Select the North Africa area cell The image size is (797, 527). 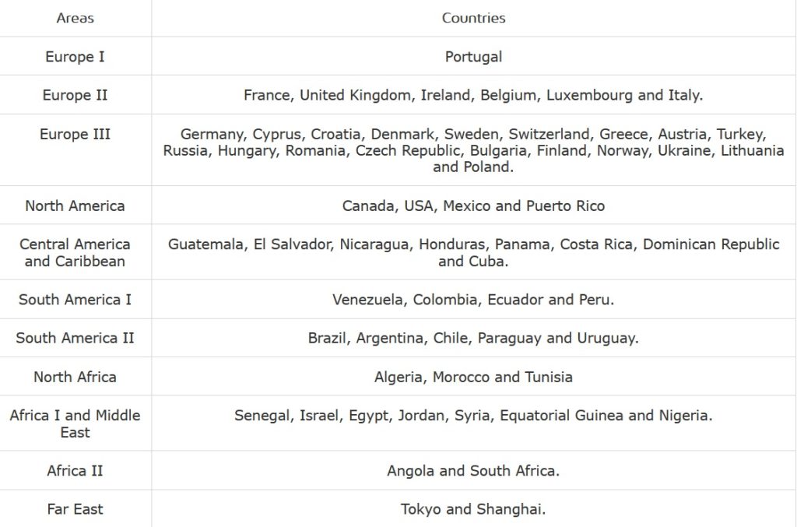click(75, 378)
